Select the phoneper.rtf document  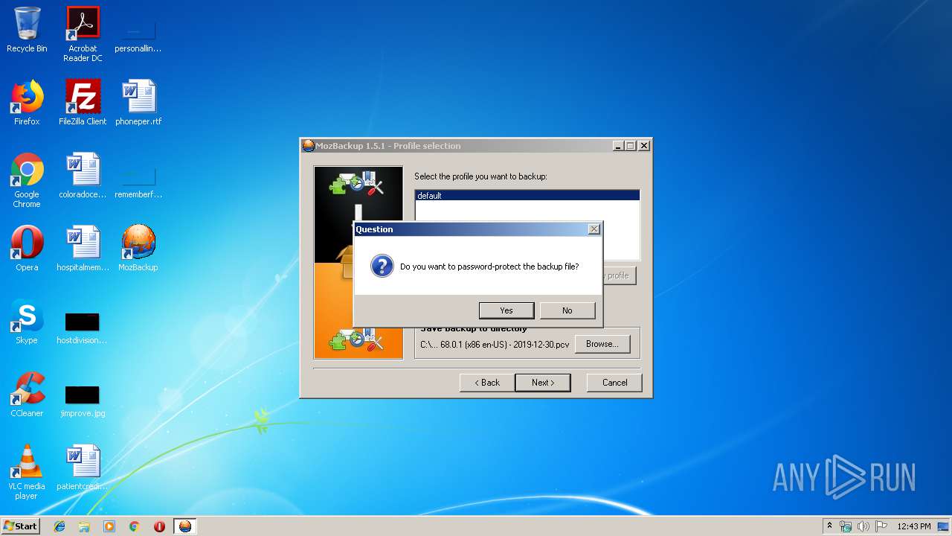point(138,103)
